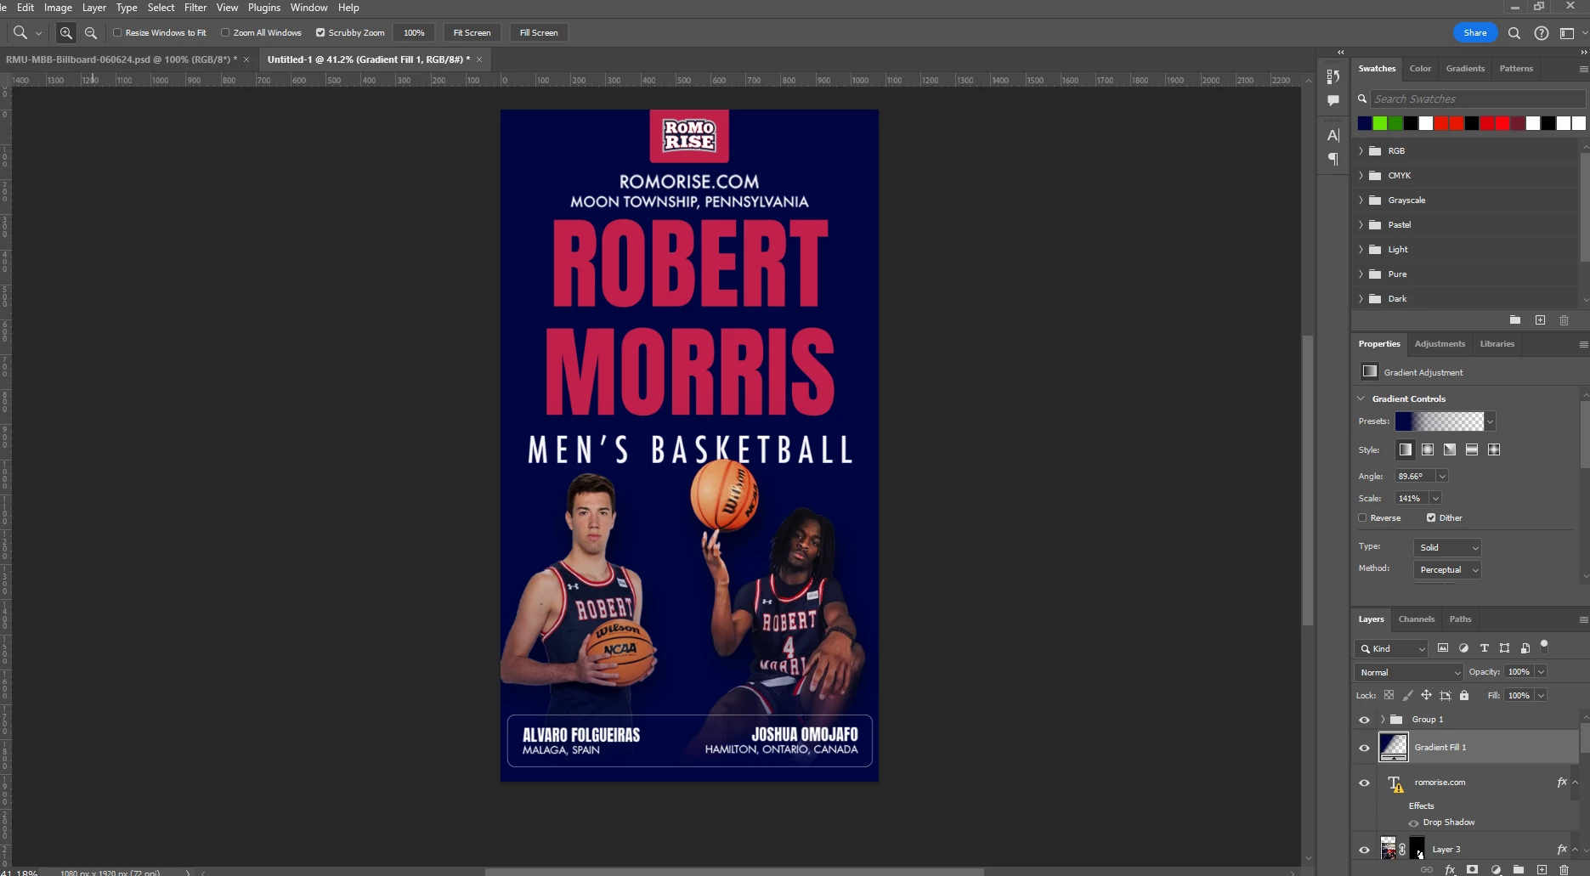This screenshot has width=1590, height=876.
Task: Open the Character panel icon
Action: [x=1333, y=135]
